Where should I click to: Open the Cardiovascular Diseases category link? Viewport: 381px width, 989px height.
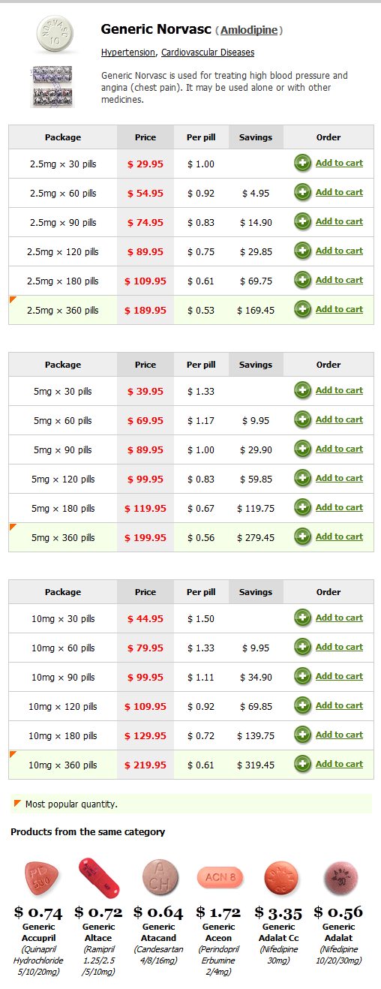[208, 53]
